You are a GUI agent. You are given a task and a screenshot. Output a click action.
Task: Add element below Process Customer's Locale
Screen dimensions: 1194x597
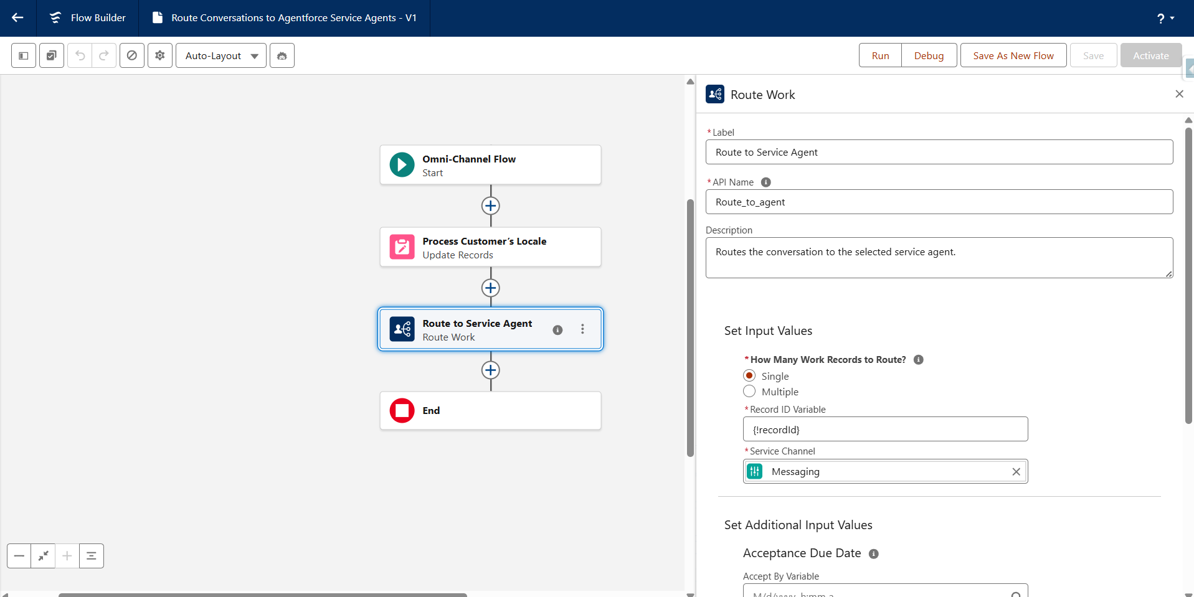(x=491, y=288)
